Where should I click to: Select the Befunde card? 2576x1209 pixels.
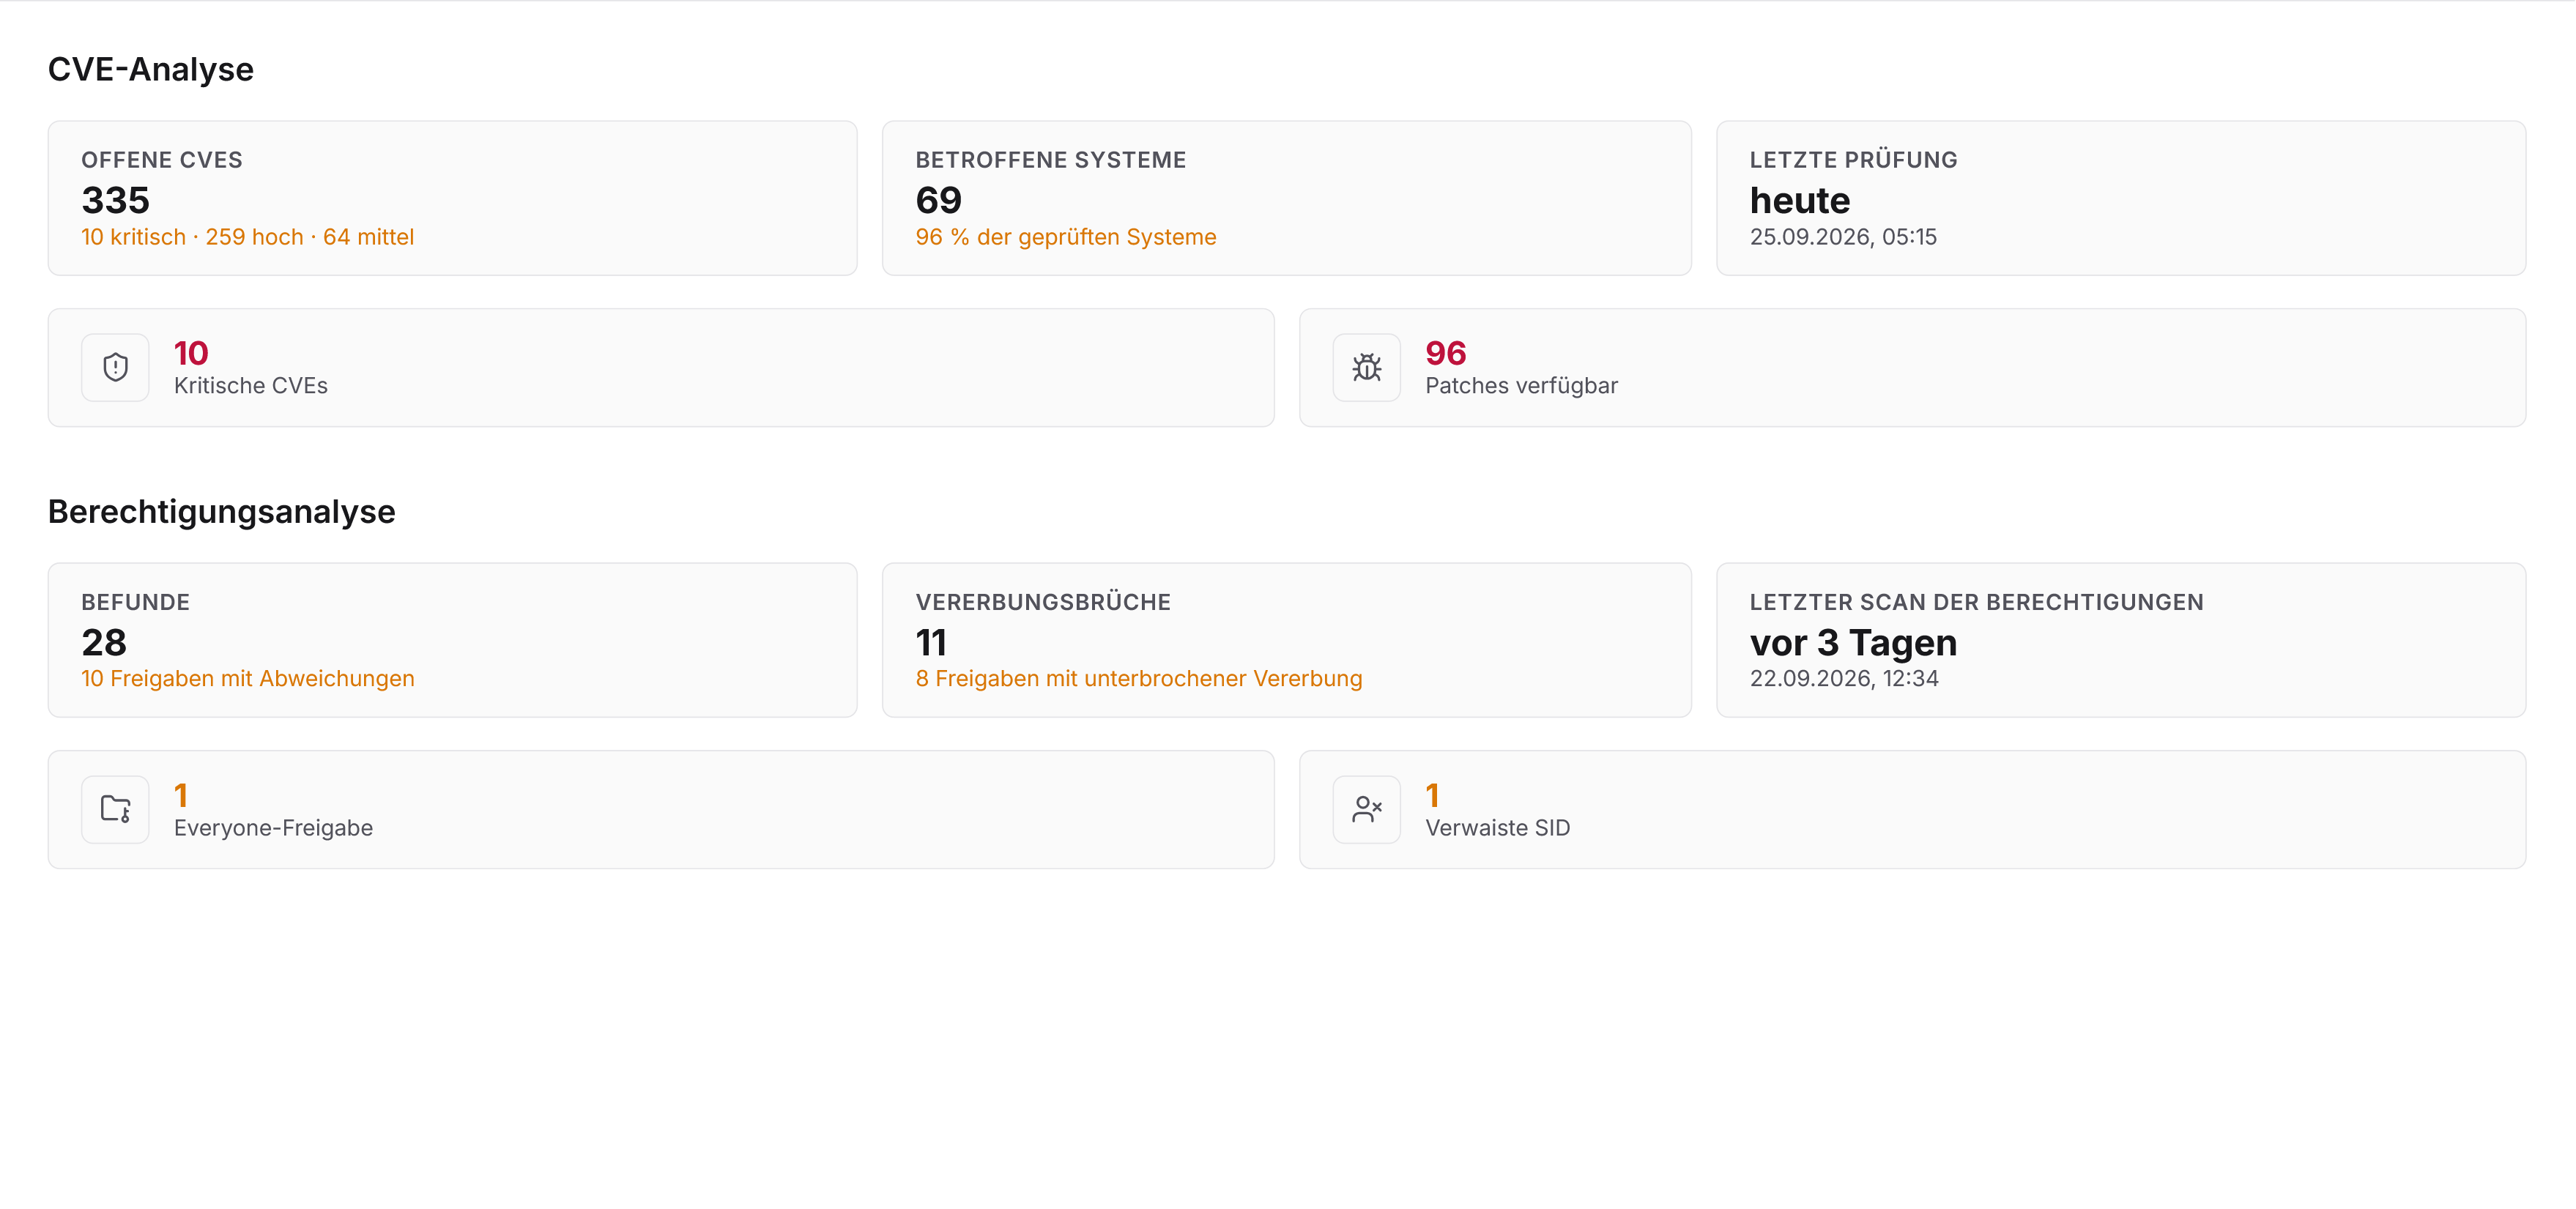(452, 640)
